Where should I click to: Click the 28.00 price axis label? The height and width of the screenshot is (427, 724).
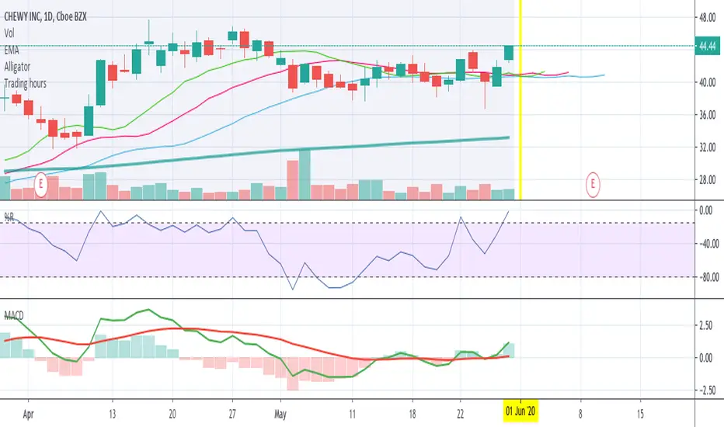click(708, 180)
